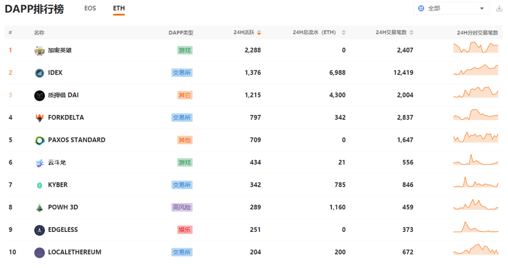Image resolution: width=508 pixels, height=268 pixels.
Task: Click the 6,988 ETH volume value
Action: pyautogui.click(x=337, y=73)
